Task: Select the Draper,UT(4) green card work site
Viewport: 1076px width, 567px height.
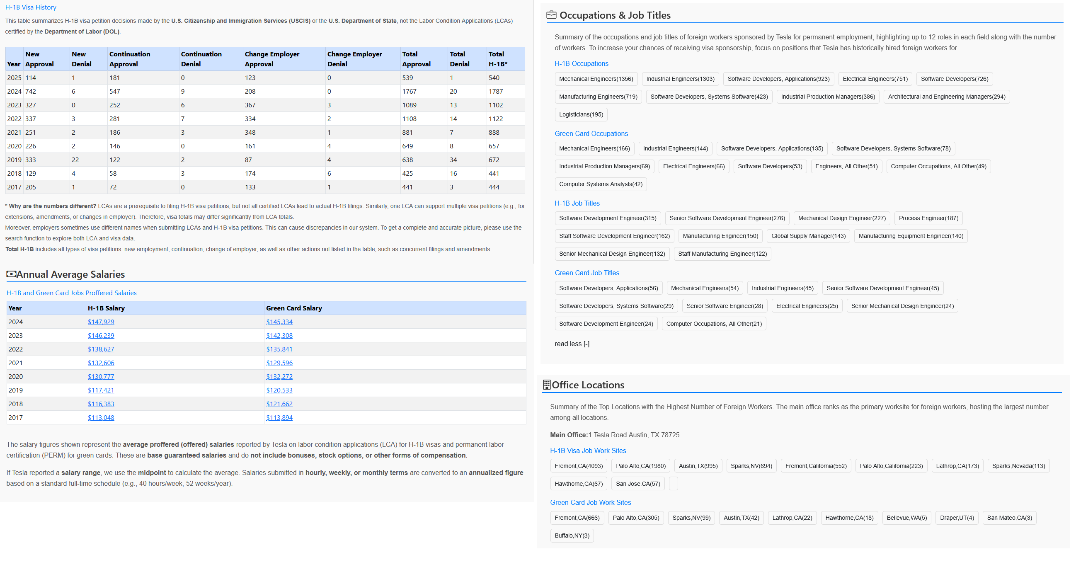Action: pos(957,518)
